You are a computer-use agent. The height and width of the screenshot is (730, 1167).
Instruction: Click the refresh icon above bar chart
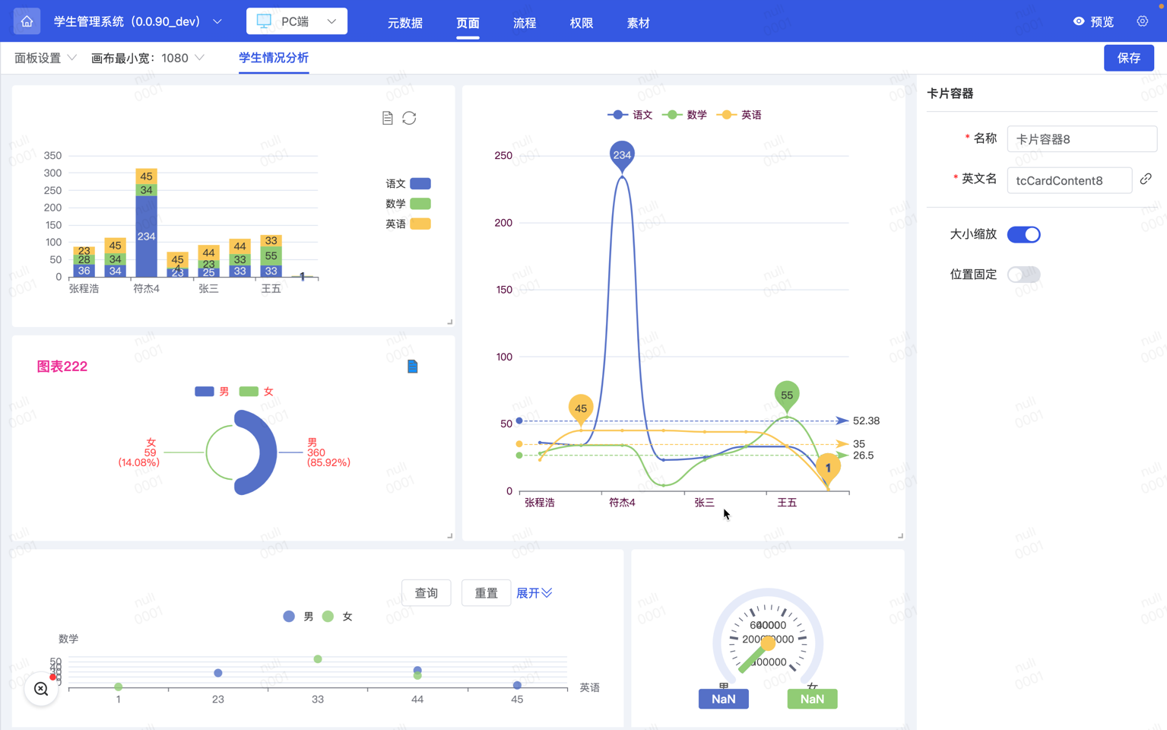tap(409, 118)
